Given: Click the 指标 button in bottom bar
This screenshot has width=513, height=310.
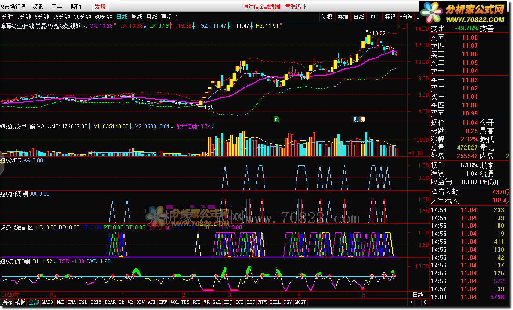Looking at the screenshot, I should [7, 302].
